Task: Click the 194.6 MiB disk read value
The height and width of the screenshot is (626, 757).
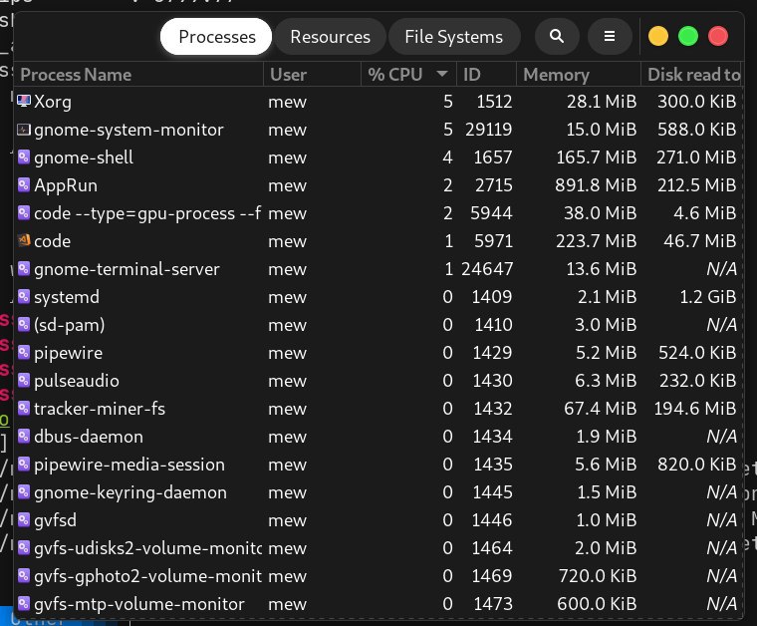Action: 695,409
